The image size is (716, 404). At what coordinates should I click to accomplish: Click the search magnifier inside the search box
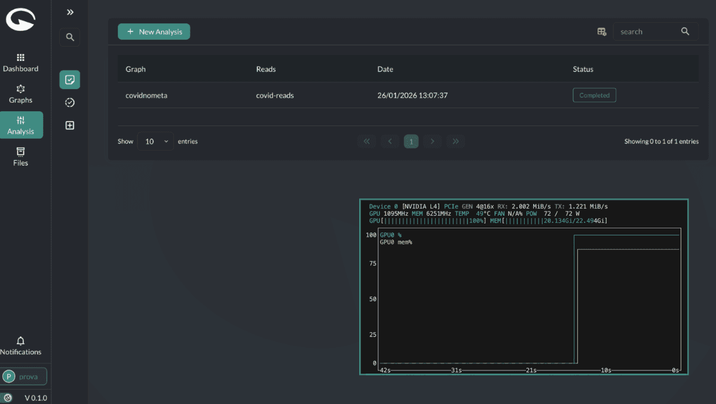point(685,31)
